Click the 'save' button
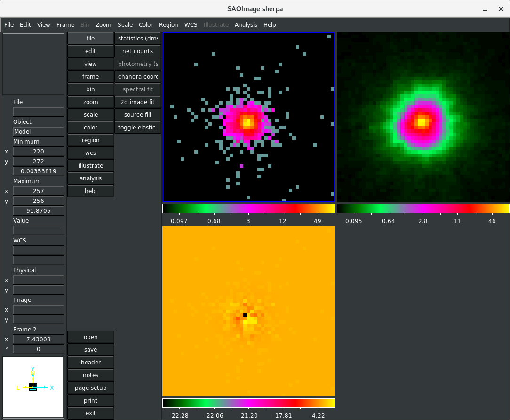The image size is (510, 420). pyautogui.click(x=91, y=350)
